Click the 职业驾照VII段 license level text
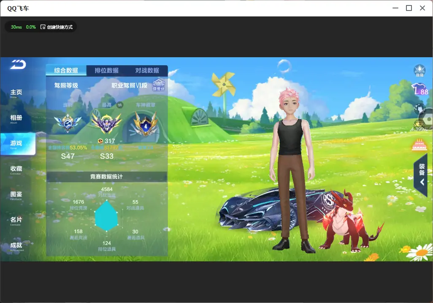Viewport: 433px width, 303px height. coord(130,85)
